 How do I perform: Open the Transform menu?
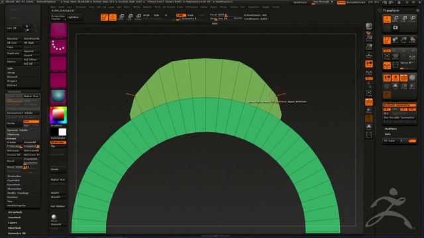(x=253, y=7)
